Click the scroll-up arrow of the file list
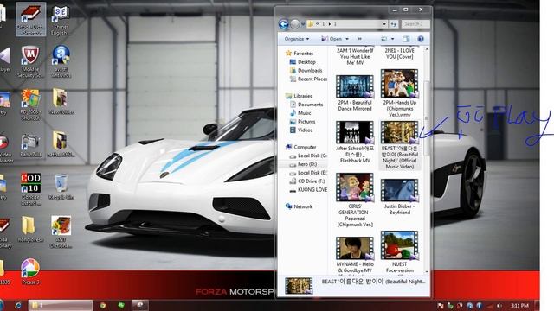This screenshot has width=554, height=311. [427, 50]
